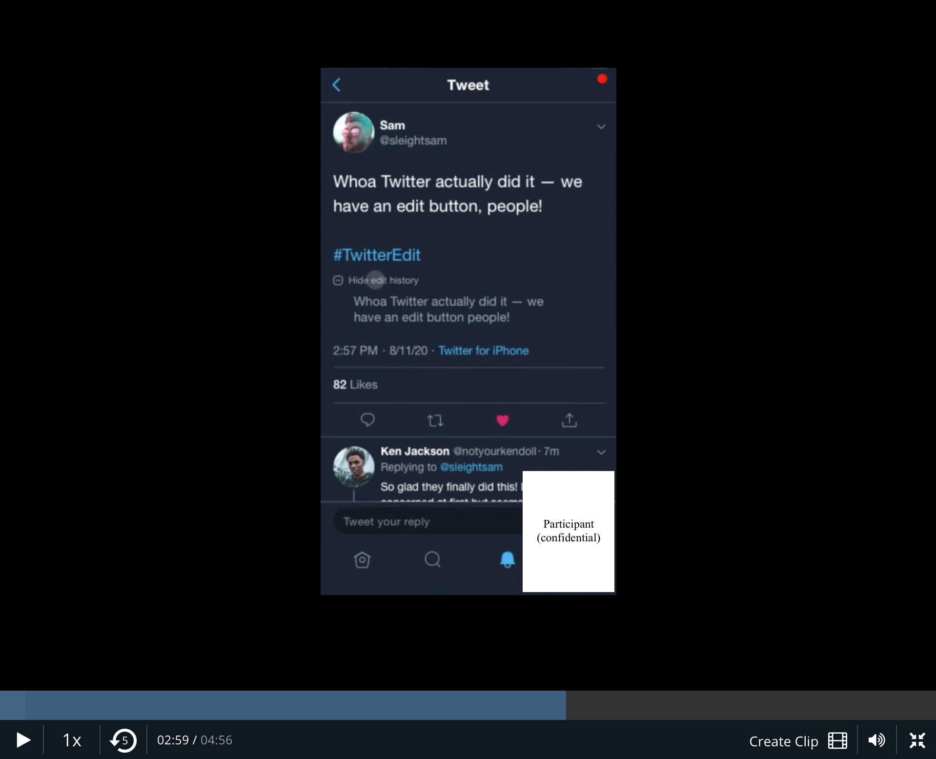Click the @sleightsam handle under Sam

pyautogui.click(x=413, y=141)
